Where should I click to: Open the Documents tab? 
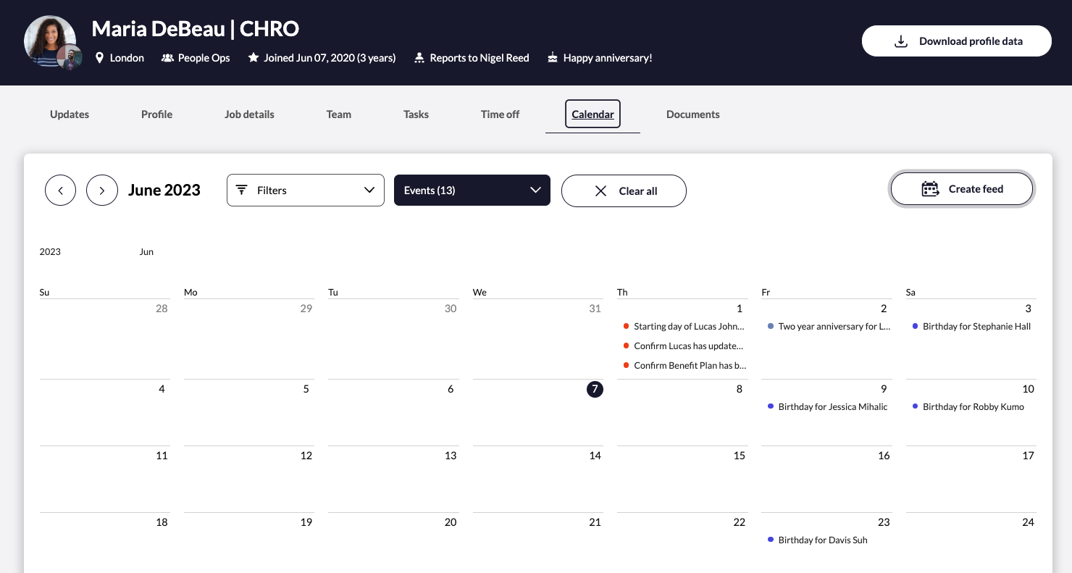click(692, 114)
